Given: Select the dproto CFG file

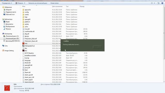Looking at the screenshot, I should coord(27,36).
